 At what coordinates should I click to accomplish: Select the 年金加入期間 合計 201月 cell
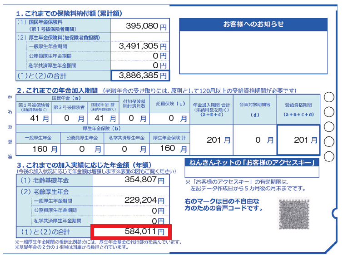[211, 140]
